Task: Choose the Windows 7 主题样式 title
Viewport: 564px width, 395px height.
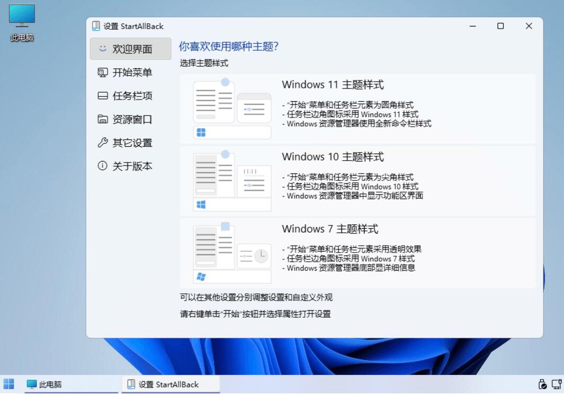Action: point(330,229)
